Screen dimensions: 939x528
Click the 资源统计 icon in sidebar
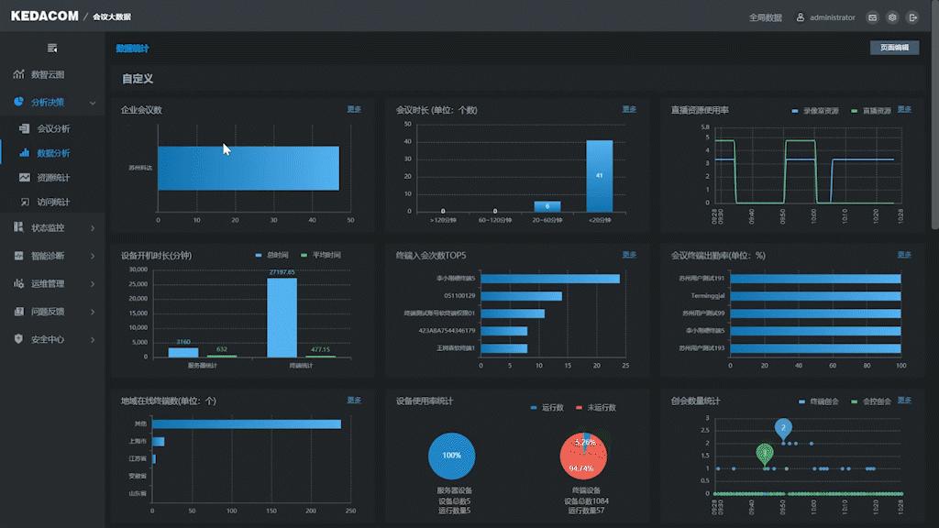coord(25,178)
